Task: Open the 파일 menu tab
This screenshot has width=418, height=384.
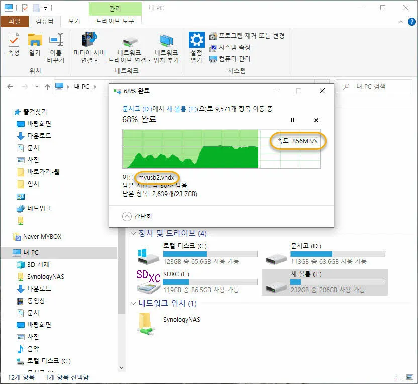Action: tap(15, 21)
